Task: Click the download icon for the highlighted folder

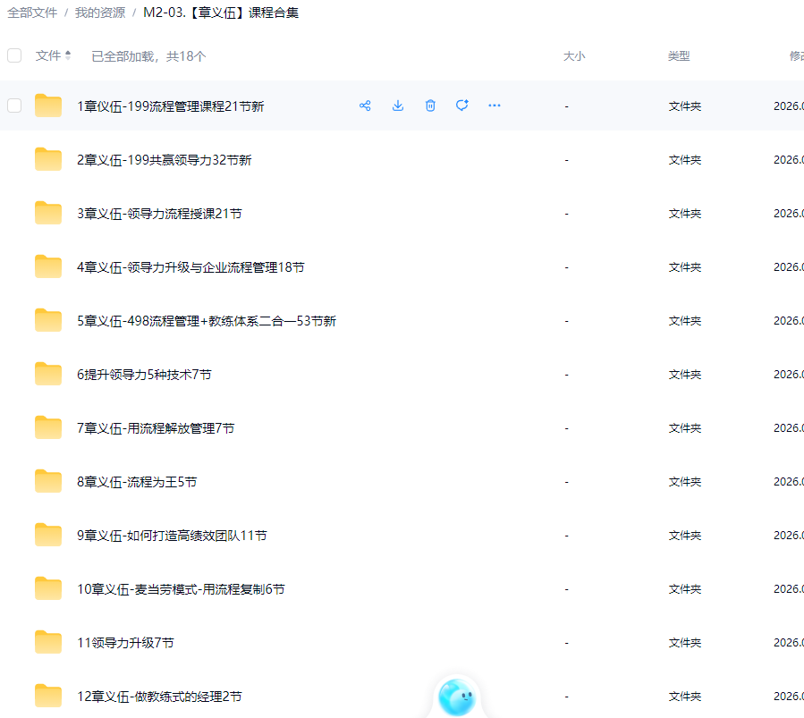Action: point(397,106)
